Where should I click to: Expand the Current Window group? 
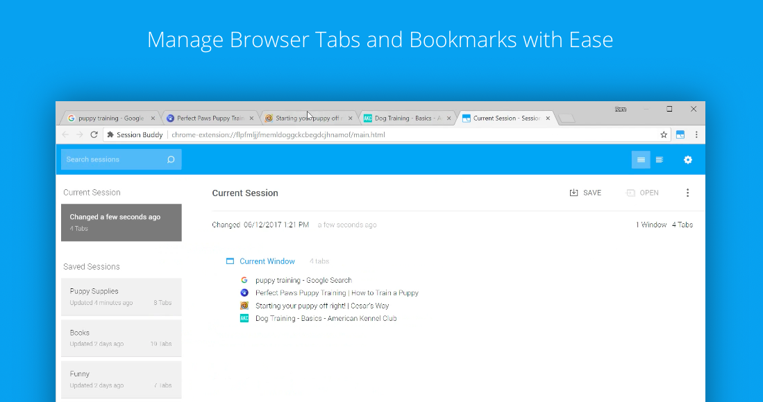tap(267, 262)
